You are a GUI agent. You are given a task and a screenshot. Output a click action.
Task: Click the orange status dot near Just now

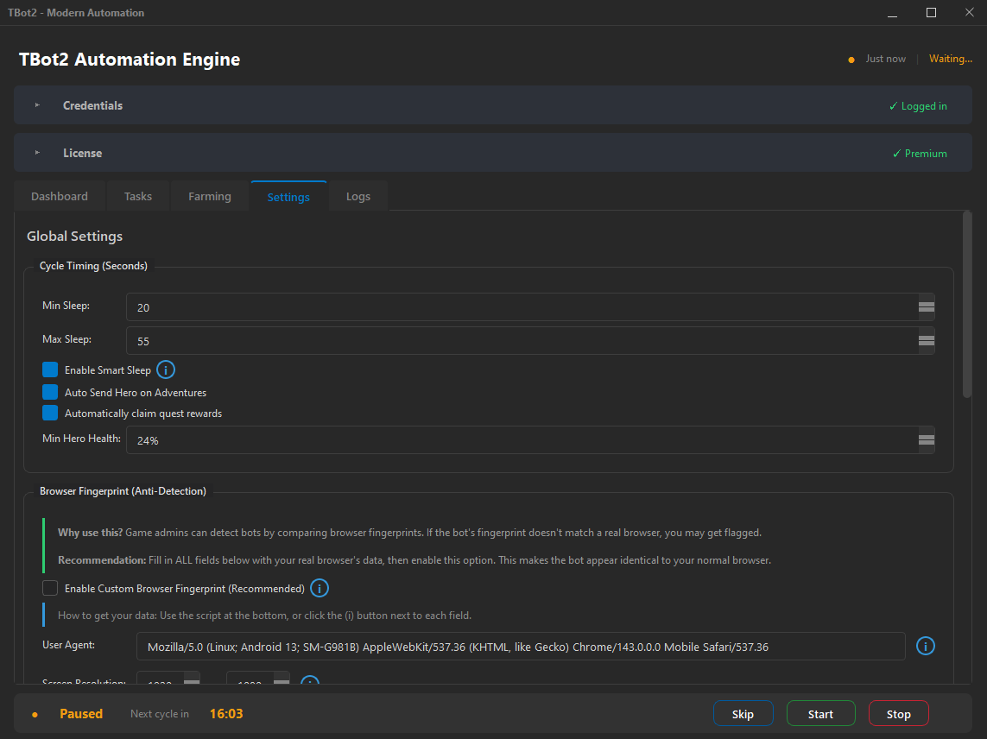[850, 58]
